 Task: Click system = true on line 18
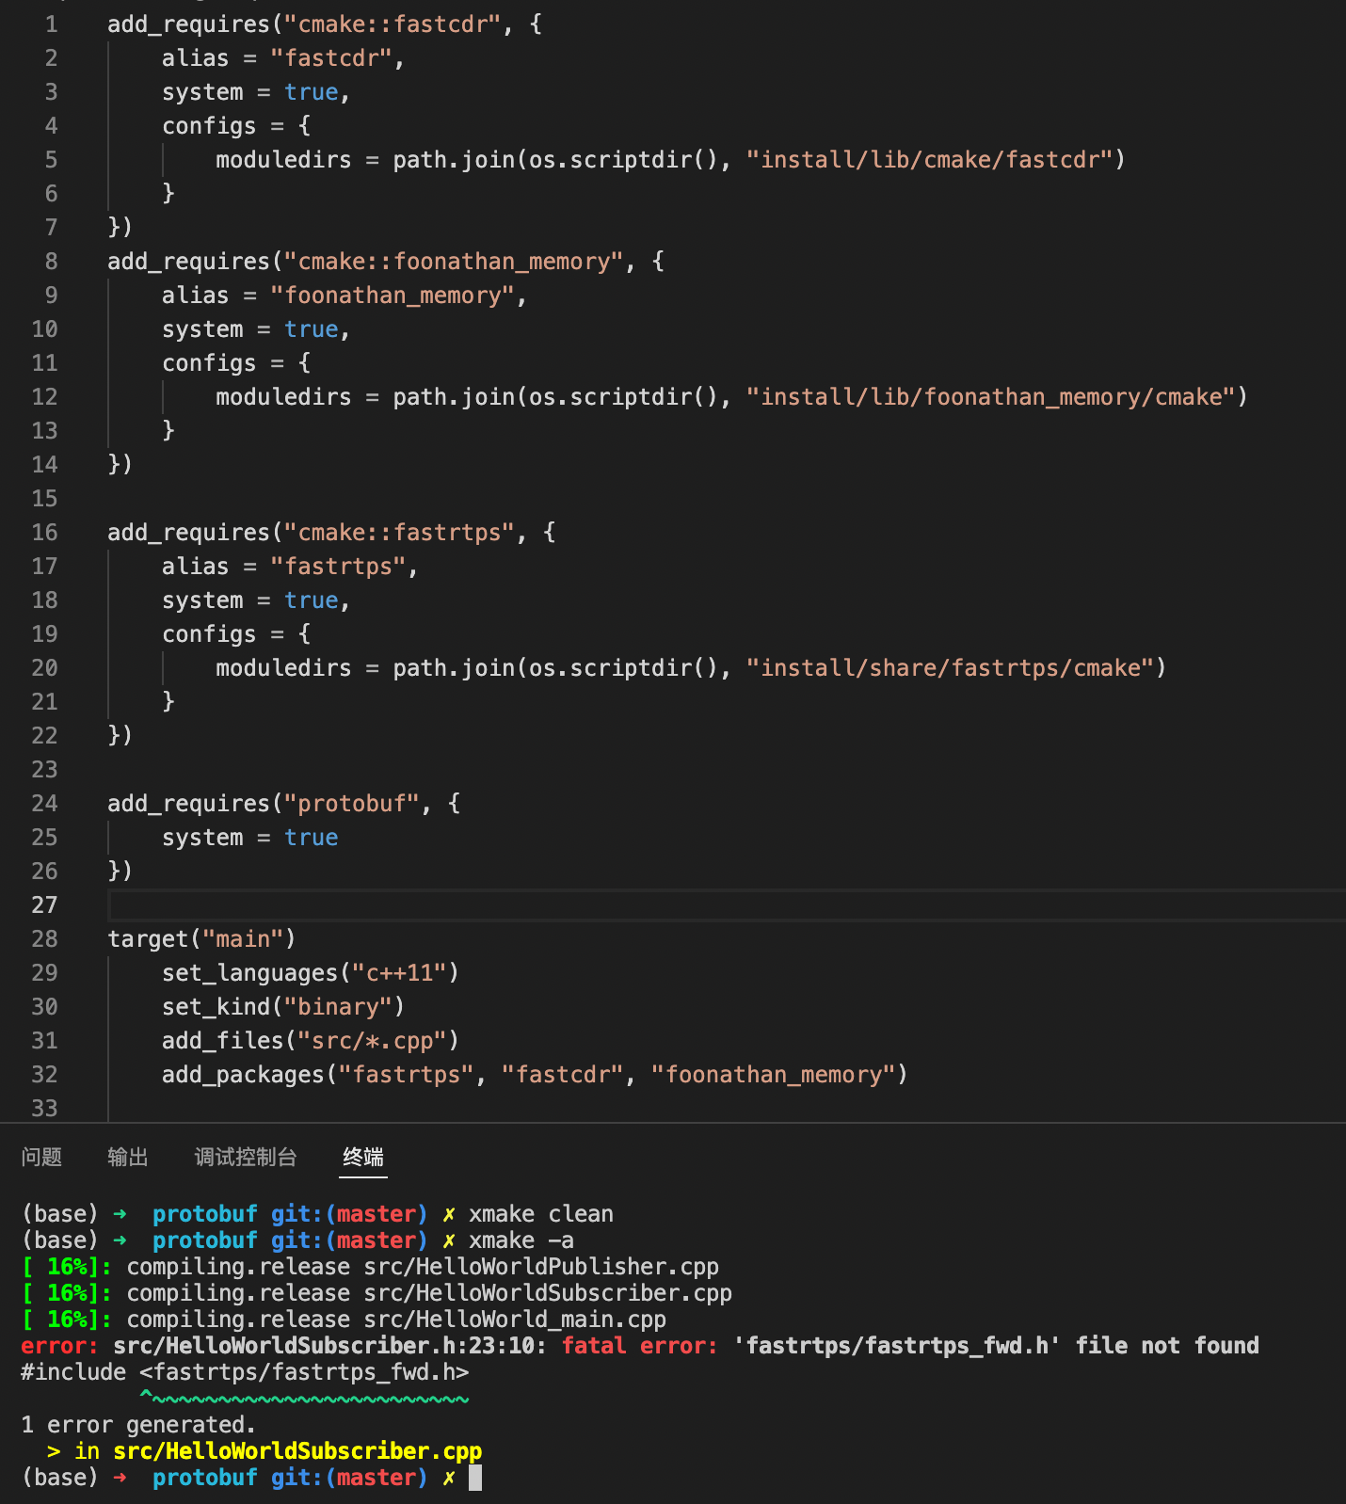tap(255, 600)
